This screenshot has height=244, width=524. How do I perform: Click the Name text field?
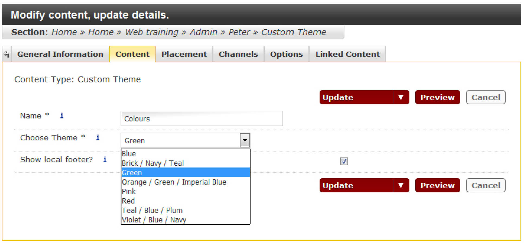tap(202, 119)
